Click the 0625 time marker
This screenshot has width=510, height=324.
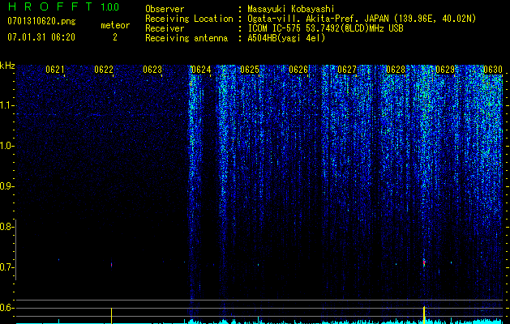pyautogui.click(x=250, y=70)
